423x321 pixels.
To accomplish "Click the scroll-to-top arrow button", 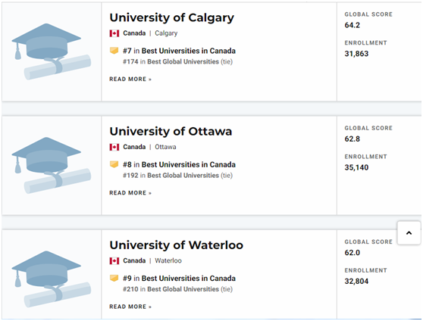I will coord(409,233).
